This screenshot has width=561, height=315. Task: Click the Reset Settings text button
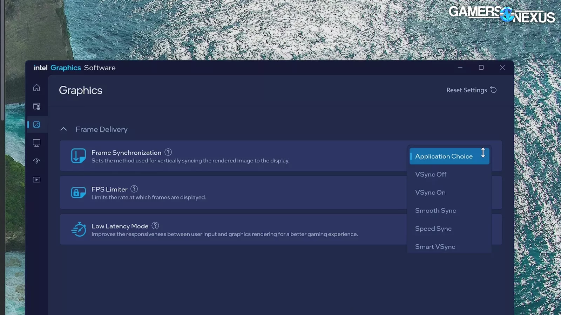[466, 90]
